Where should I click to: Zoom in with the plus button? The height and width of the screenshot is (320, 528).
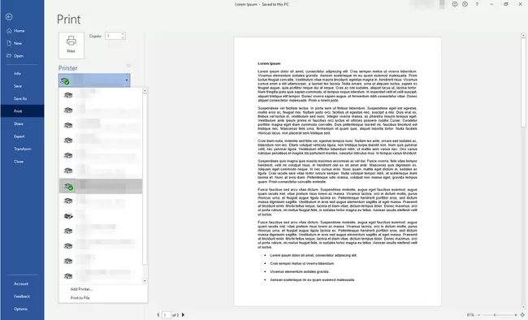[516, 315]
